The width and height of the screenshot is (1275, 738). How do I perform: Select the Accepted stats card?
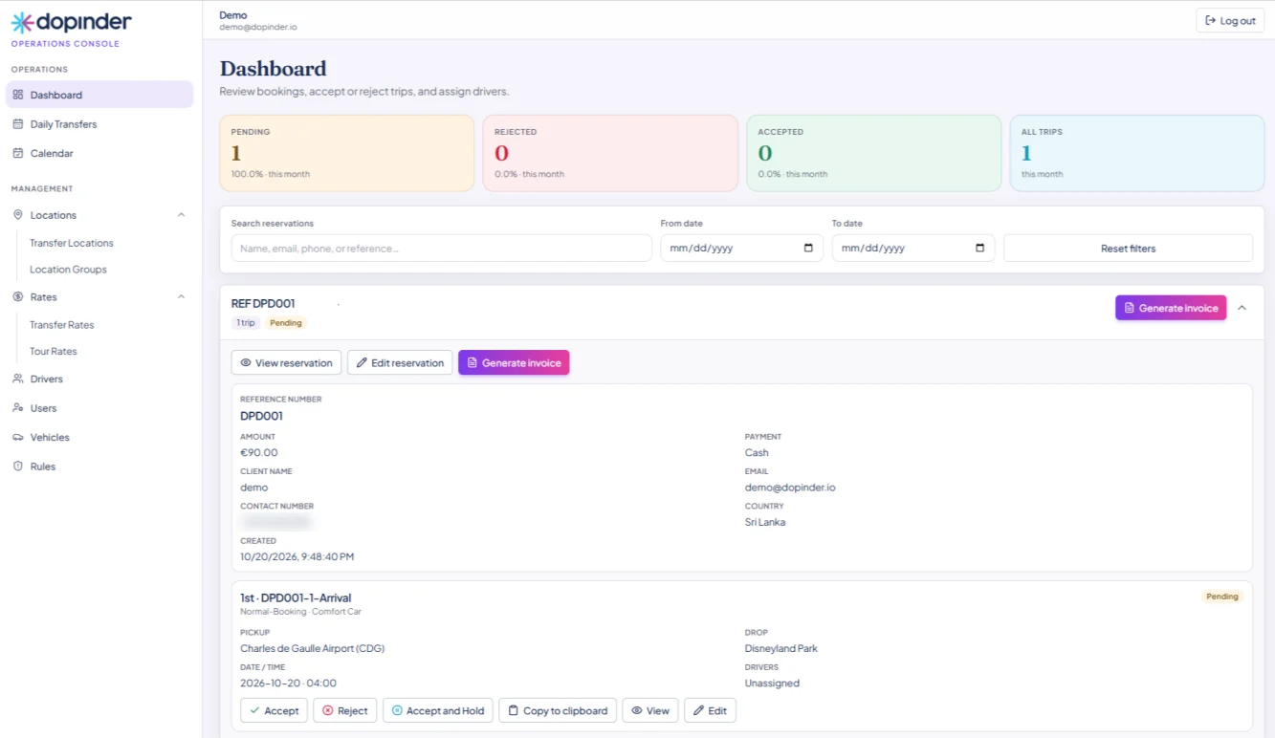pyautogui.click(x=873, y=153)
